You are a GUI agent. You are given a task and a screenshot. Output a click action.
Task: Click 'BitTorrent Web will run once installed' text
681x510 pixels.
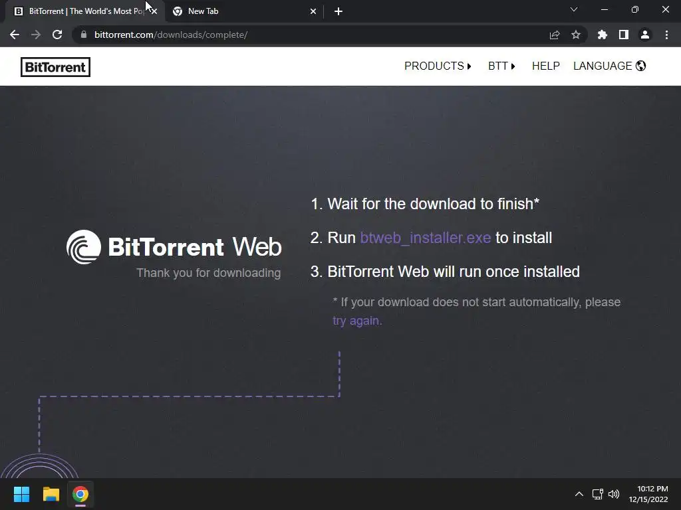pos(454,272)
